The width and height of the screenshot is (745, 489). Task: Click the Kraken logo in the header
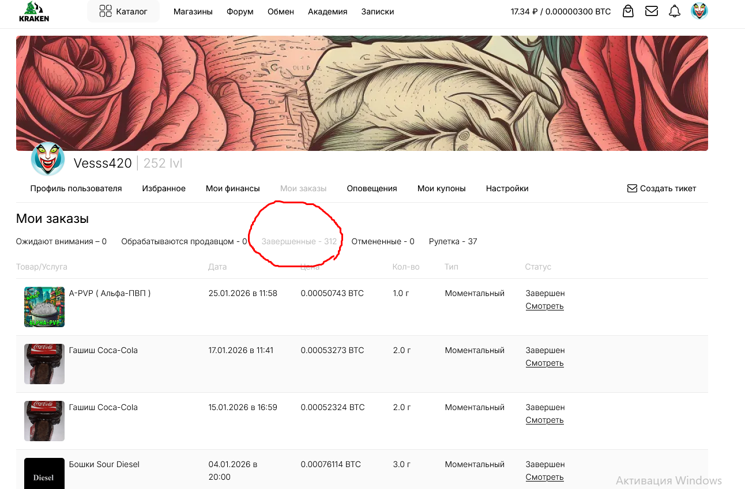pos(34,12)
